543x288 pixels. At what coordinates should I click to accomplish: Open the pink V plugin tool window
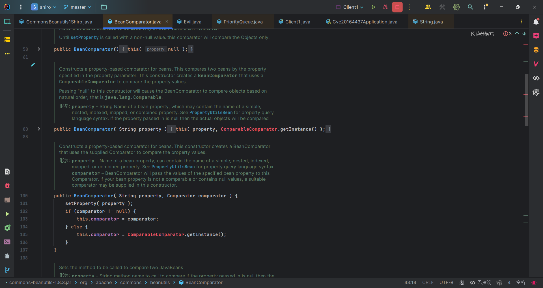[x=536, y=64]
